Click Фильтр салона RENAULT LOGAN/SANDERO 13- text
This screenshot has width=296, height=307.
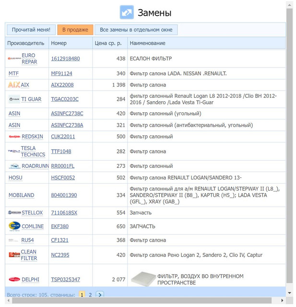186,178
